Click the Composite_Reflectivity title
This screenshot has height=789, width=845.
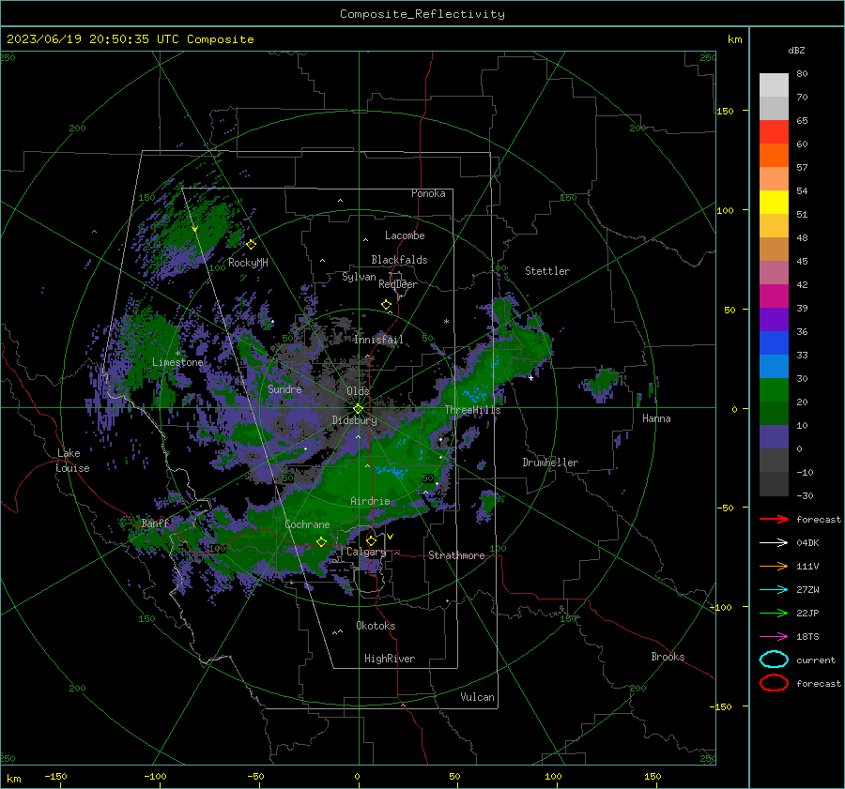[x=422, y=14]
